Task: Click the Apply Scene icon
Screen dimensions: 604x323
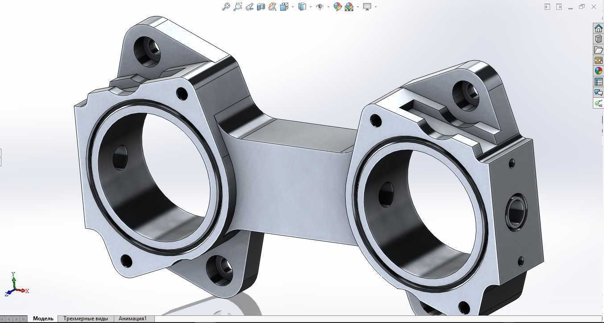Action: point(349,7)
